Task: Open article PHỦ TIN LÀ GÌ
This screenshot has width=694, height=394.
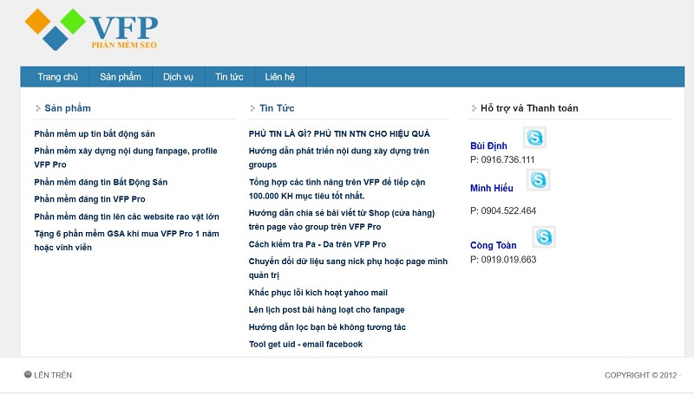Action: [339, 133]
